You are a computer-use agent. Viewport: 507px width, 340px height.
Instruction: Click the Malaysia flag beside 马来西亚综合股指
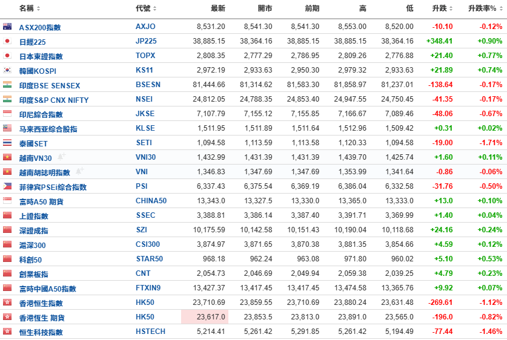7,128
